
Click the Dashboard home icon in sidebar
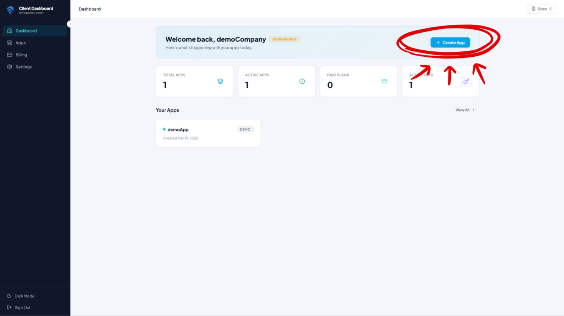(x=9, y=31)
